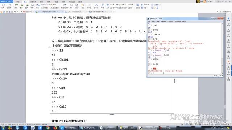Open Firefox from the taskbar

click(x=55, y=128)
